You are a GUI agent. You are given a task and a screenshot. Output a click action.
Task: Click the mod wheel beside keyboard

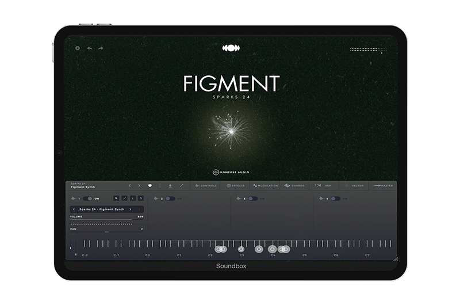[76, 249]
